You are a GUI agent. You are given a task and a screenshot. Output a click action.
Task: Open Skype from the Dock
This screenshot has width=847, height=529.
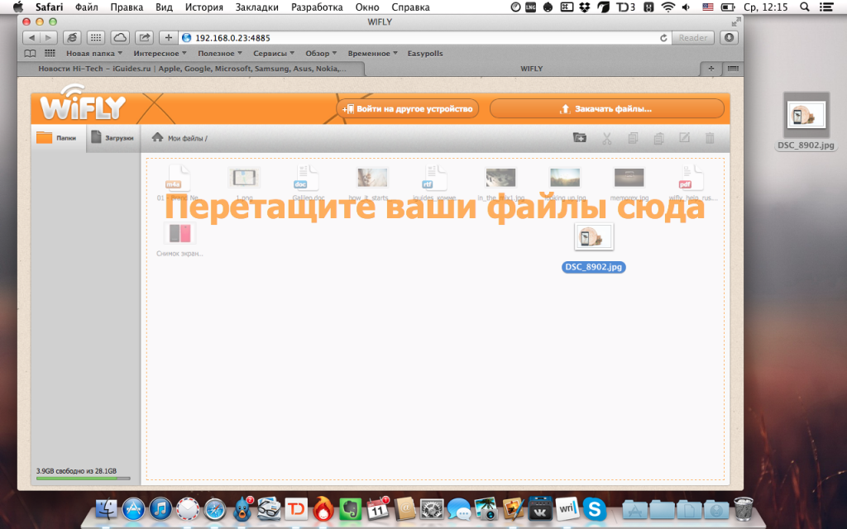tap(592, 509)
